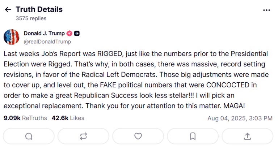Share the post via upload icon

pos(248,136)
